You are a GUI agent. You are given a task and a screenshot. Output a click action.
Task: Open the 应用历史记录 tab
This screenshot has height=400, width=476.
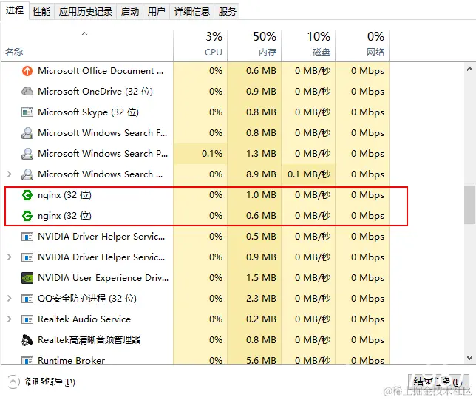click(x=86, y=12)
